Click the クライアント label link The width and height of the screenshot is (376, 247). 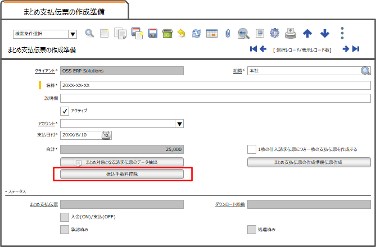point(45,71)
